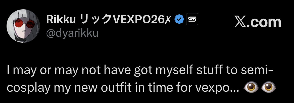The height and width of the screenshot is (103, 294).
Task: Click the X logo in X.com watermark
Action: point(240,22)
